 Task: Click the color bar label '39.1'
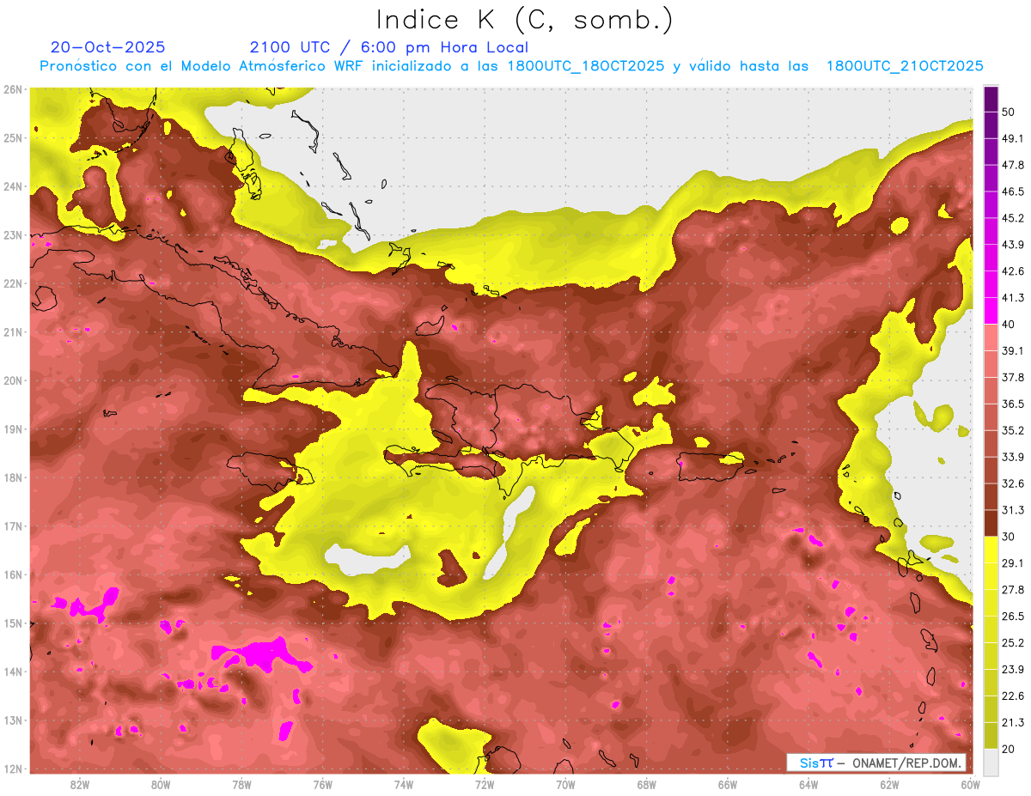tap(1013, 351)
